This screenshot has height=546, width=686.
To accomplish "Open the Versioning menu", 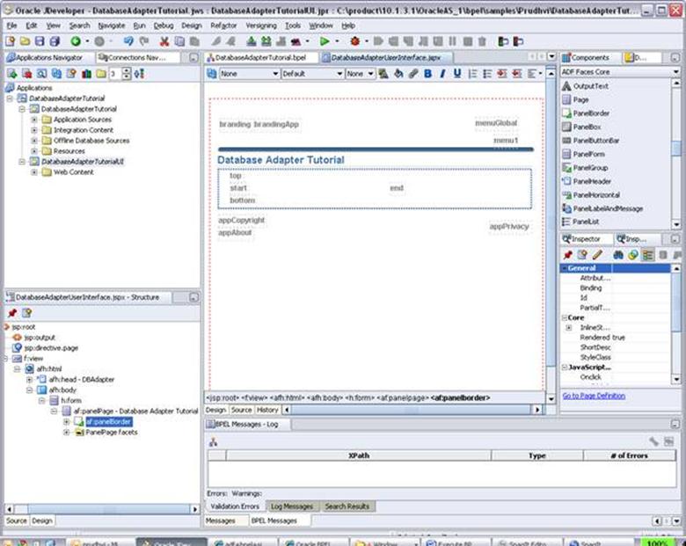I will (x=260, y=25).
